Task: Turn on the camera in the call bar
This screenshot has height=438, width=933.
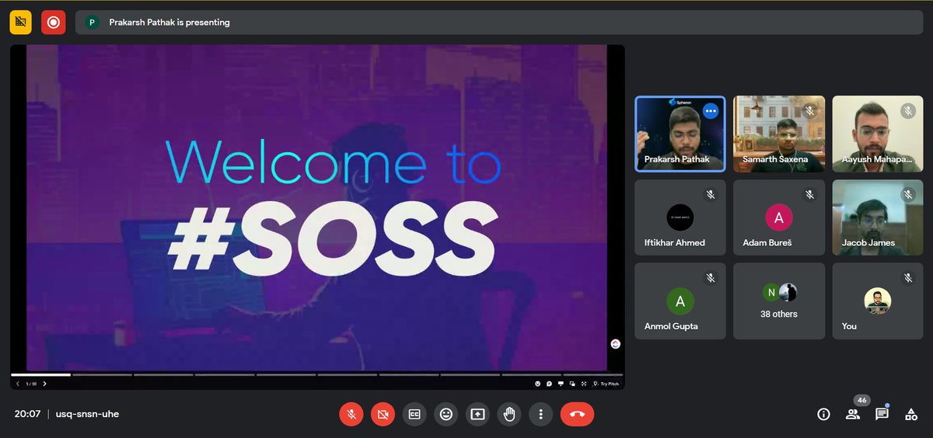Action: point(383,415)
